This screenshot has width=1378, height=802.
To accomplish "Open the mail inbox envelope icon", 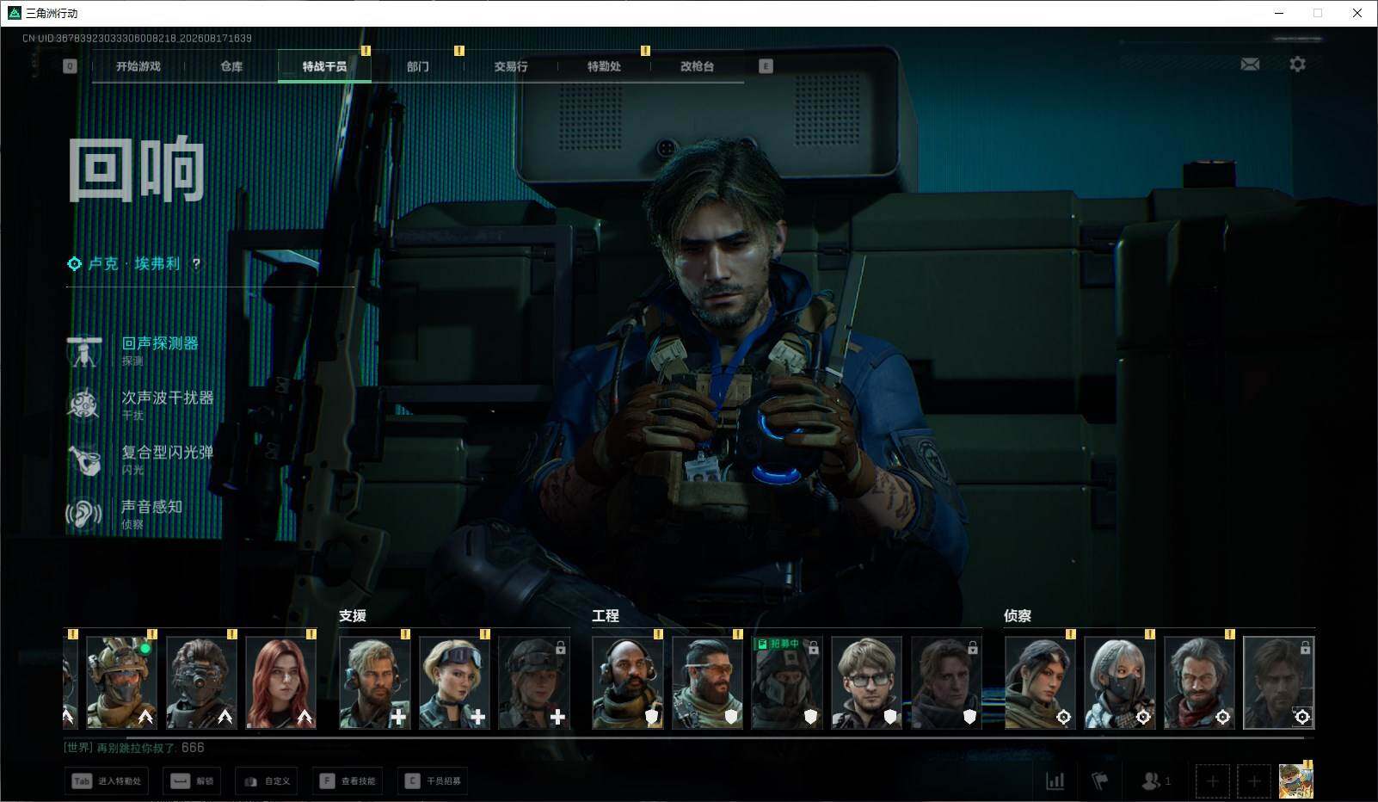I will tap(1250, 65).
